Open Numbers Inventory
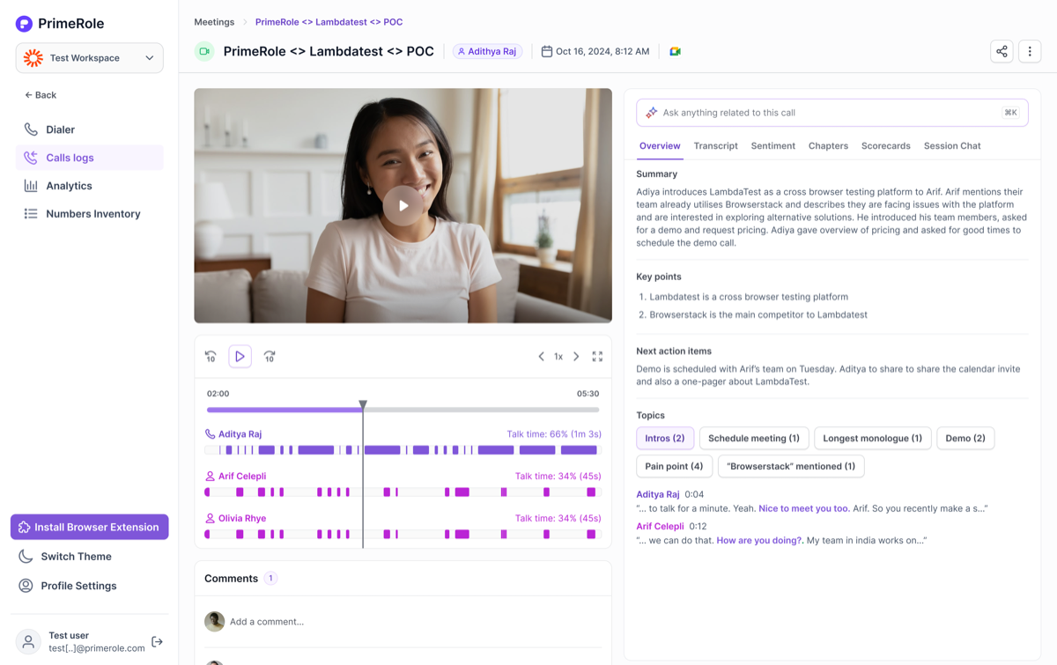The height and width of the screenshot is (665, 1057). [x=89, y=214]
